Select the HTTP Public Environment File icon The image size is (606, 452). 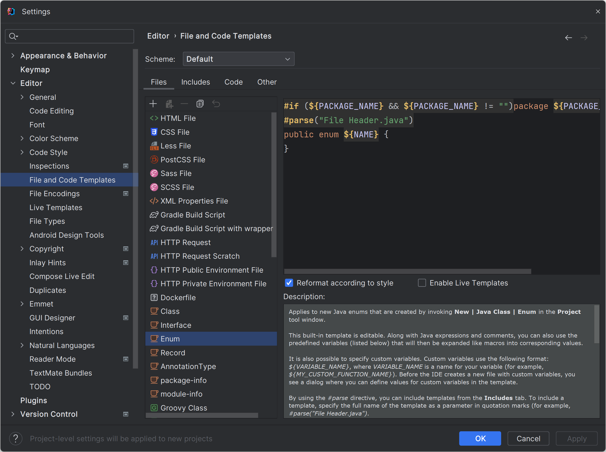tap(154, 270)
